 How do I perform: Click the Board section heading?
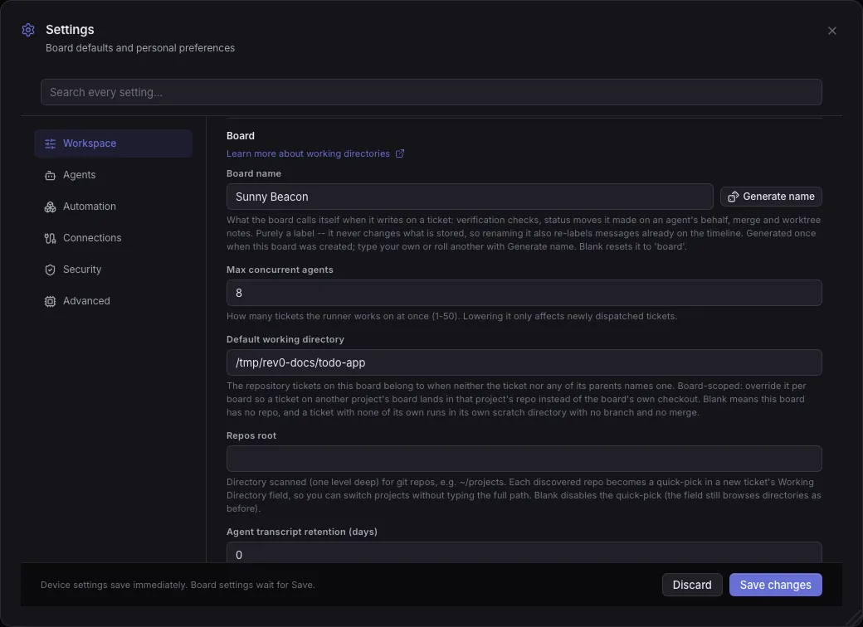tap(241, 136)
